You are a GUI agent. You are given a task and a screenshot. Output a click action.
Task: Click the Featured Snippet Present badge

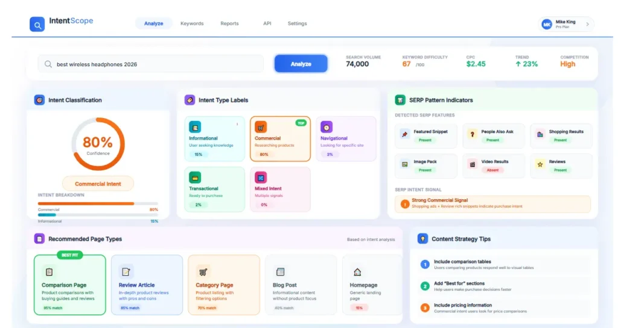pos(425,140)
